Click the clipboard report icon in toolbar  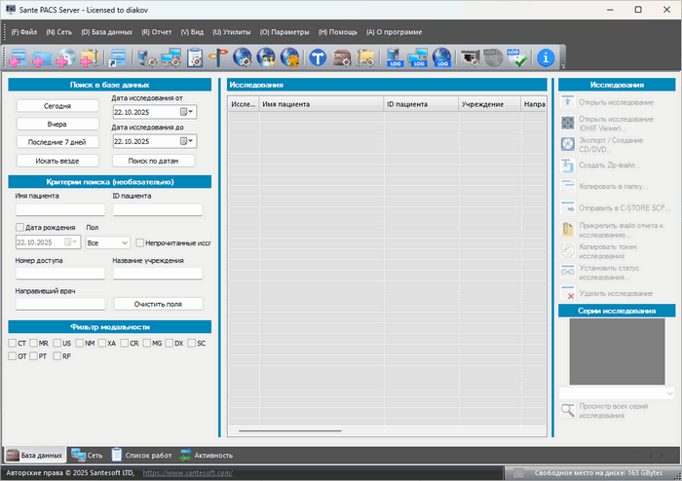click(195, 58)
